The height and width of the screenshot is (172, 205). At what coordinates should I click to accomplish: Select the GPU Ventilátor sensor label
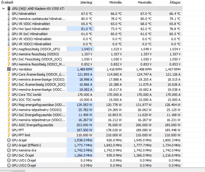(x=22, y=69)
